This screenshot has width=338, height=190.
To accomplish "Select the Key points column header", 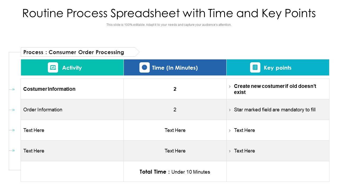I will pyautogui.click(x=278, y=68).
